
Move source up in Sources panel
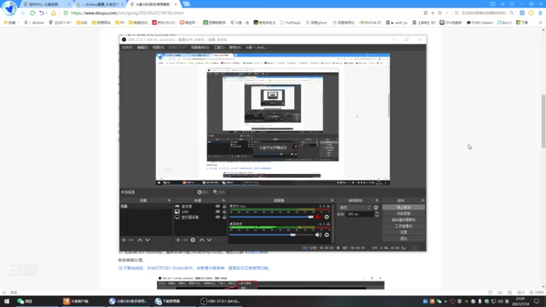(201, 240)
